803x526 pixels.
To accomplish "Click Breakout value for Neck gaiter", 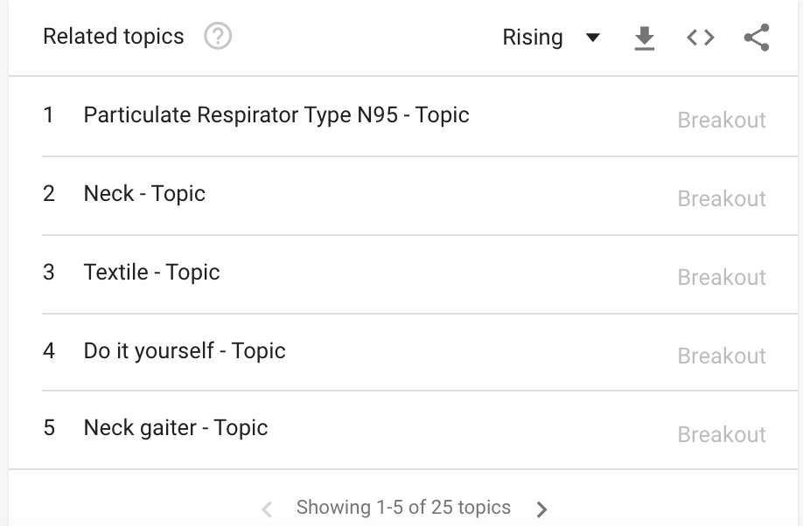I will pos(722,435).
